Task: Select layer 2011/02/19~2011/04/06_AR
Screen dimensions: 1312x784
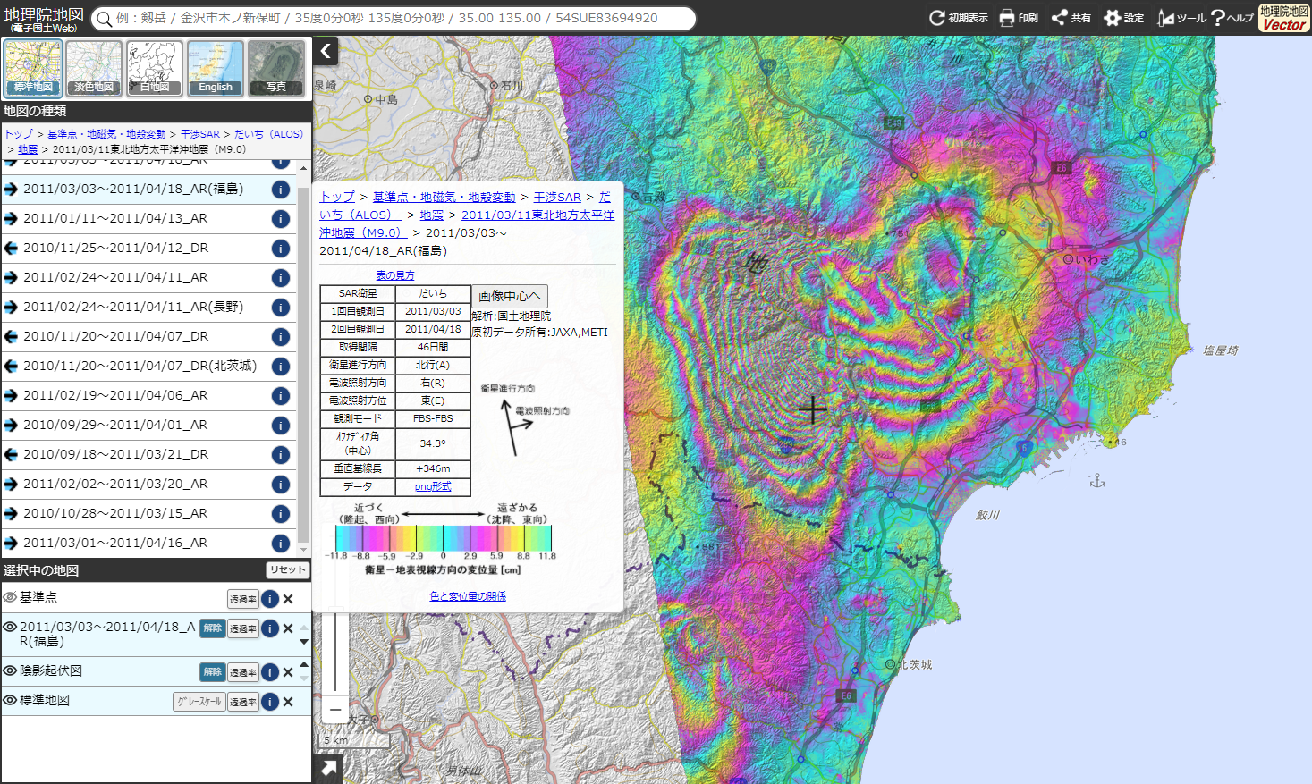Action: [115, 395]
